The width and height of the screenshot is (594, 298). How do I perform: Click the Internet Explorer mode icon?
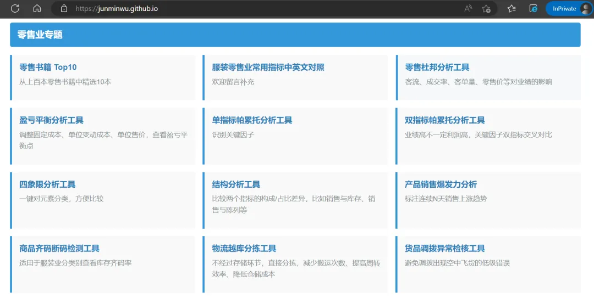point(533,8)
